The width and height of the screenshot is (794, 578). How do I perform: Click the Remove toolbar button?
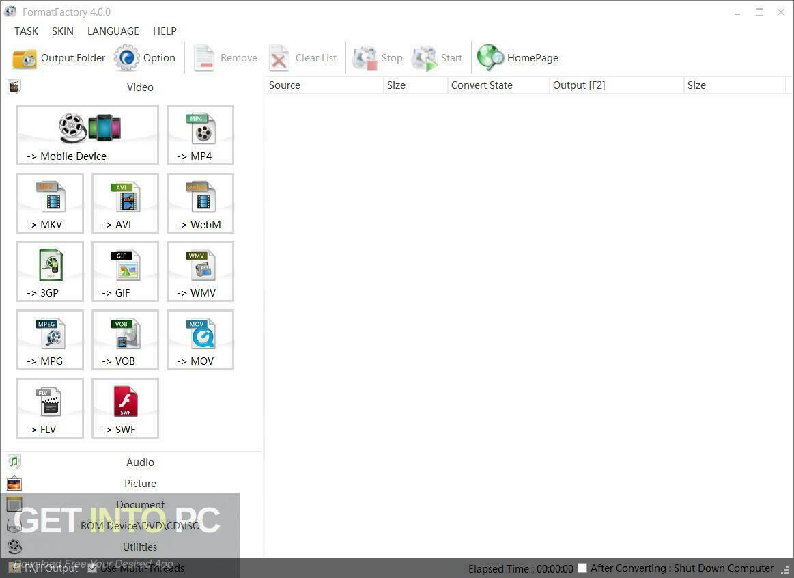pyautogui.click(x=225, y=58)
